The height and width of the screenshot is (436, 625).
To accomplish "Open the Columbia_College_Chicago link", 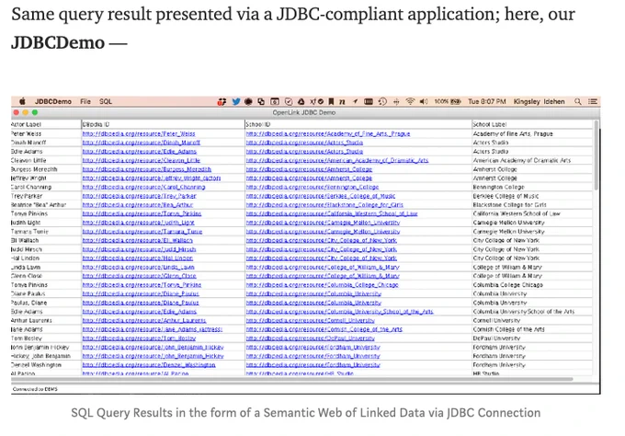I will click(x=322, y=285).
